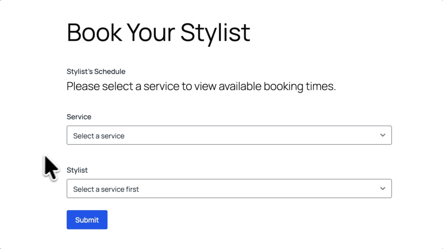This screenshot has height=249, width=443.
Task: Click the "Stylist" field label
Action: pos(77,170)
